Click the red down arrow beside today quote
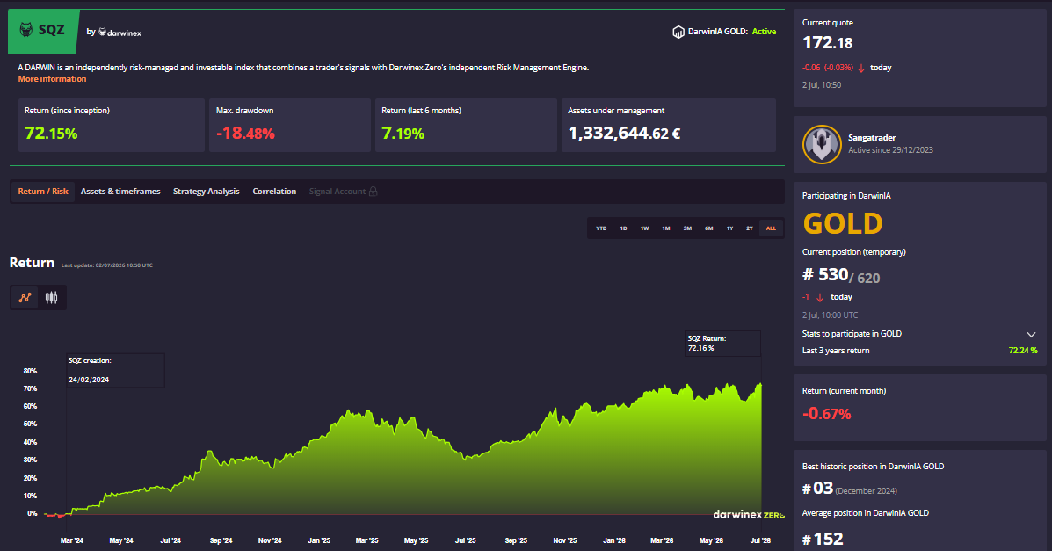The width and height of the screenshot is (1052, 551). pos(861,68)
